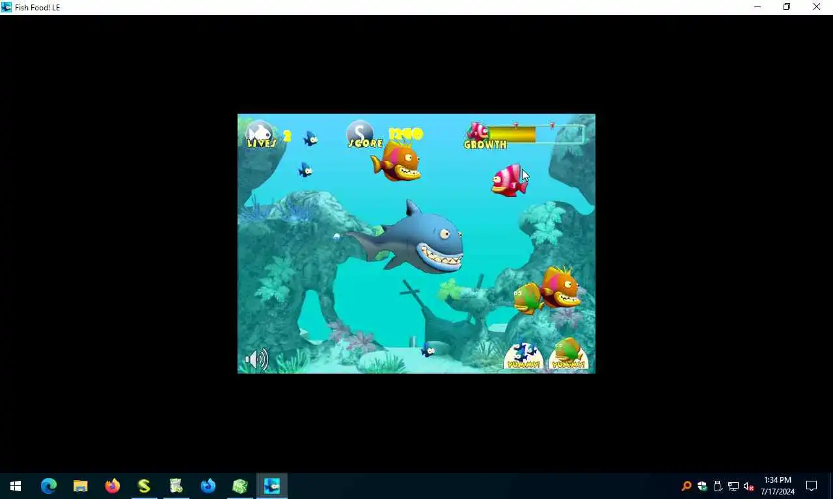Image resolution: width=833 pixels, height=499 pixels.
Task: Open the clock showing 1:34 PM
Action: [x=778, y=486]
